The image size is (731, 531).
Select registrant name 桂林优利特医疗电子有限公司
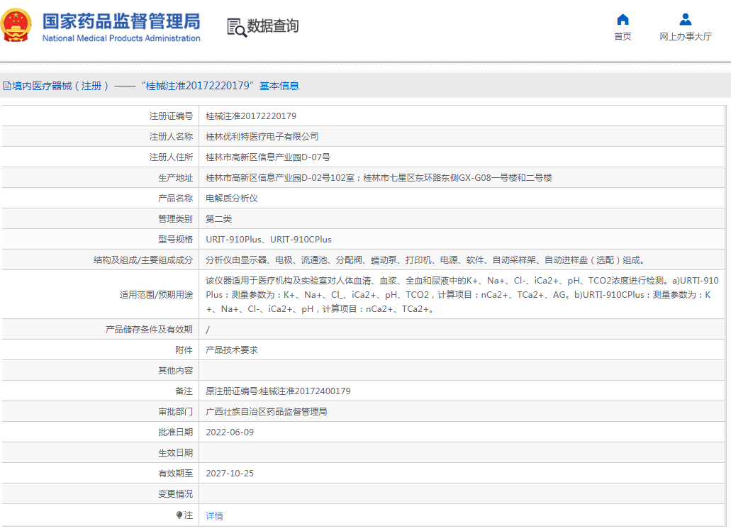click(x=262, y=137)
